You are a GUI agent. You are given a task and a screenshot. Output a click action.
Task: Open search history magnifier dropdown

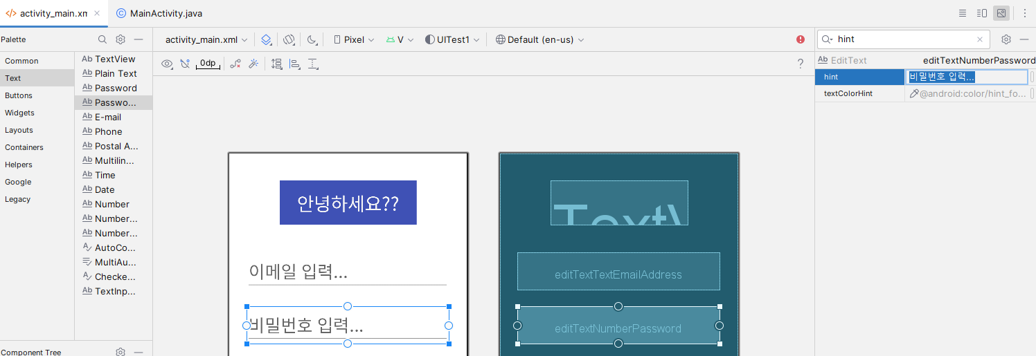click(x=827, y=39)
